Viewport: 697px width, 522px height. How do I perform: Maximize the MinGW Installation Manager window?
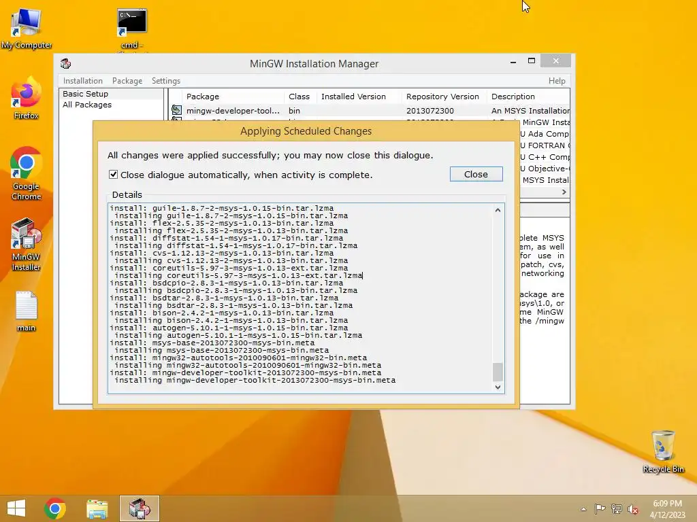click(531, 60)
